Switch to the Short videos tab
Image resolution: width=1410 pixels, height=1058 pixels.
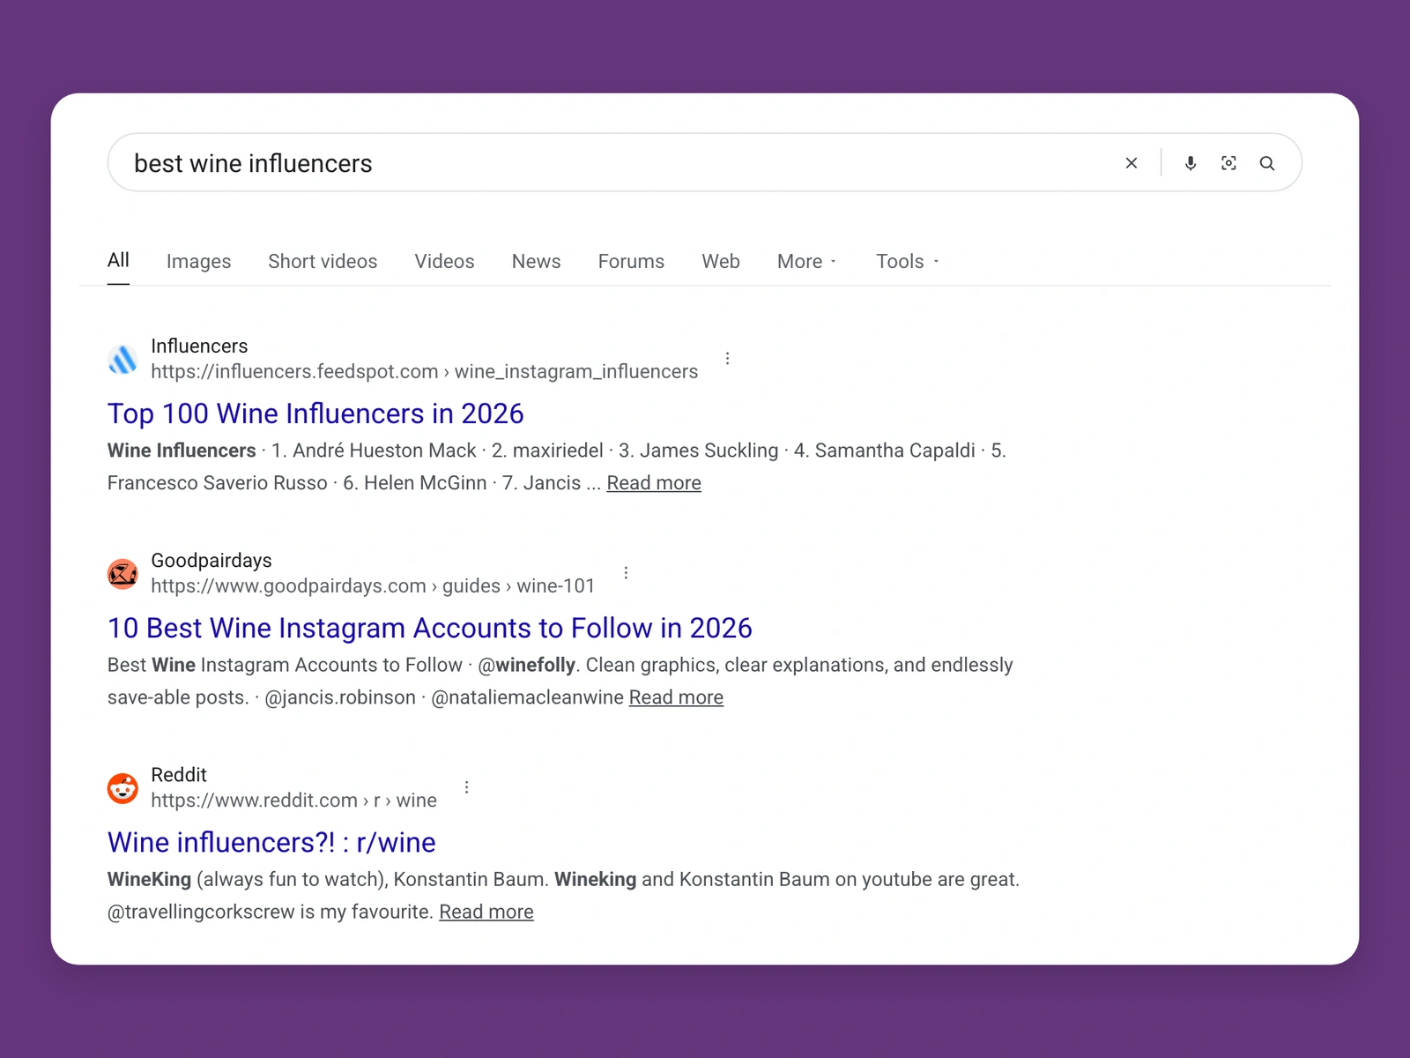point(323,261)
